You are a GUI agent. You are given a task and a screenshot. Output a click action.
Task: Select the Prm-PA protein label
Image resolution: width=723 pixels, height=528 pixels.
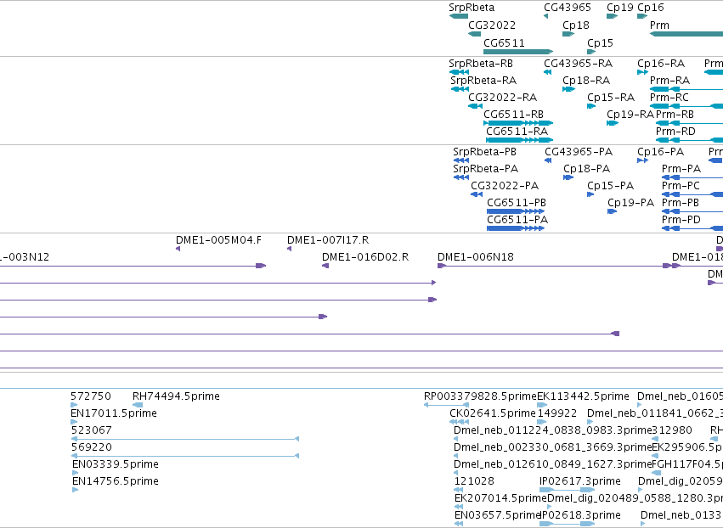coord(681,169)
